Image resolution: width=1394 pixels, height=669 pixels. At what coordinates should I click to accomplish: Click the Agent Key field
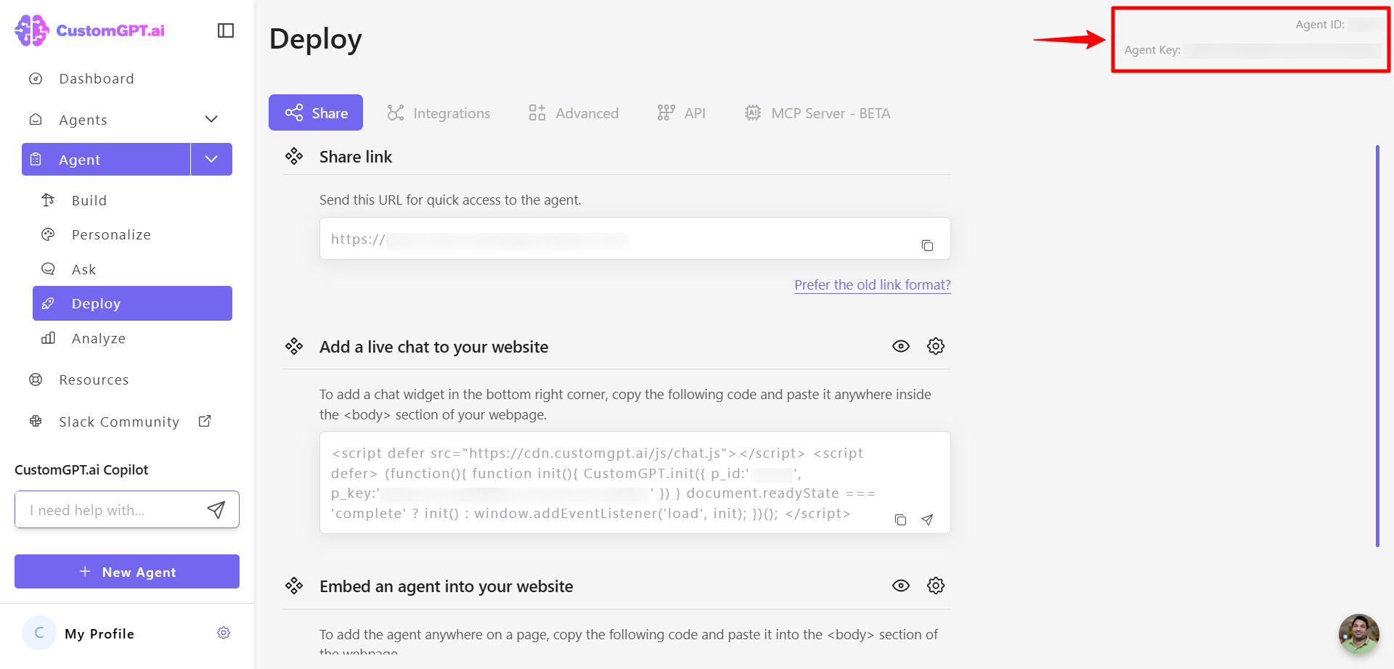(x=1282, y=50)
